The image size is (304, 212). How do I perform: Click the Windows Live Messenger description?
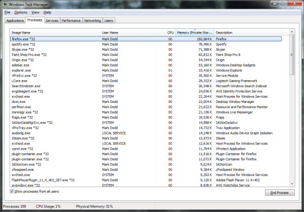coord(234,112)
